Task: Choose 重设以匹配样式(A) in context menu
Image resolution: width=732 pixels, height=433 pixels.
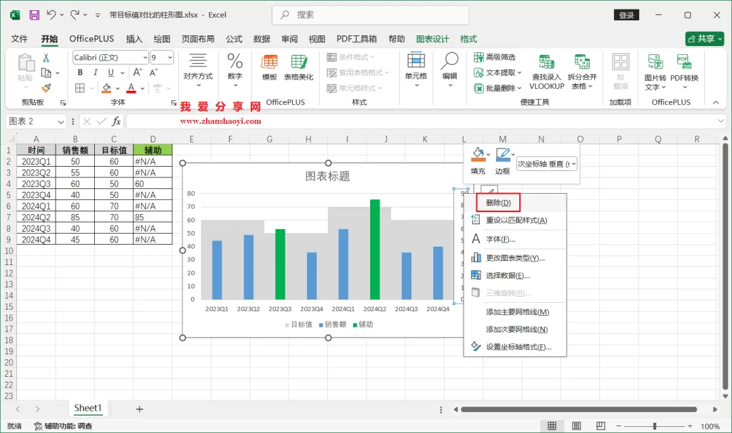Action: (515, 220)
